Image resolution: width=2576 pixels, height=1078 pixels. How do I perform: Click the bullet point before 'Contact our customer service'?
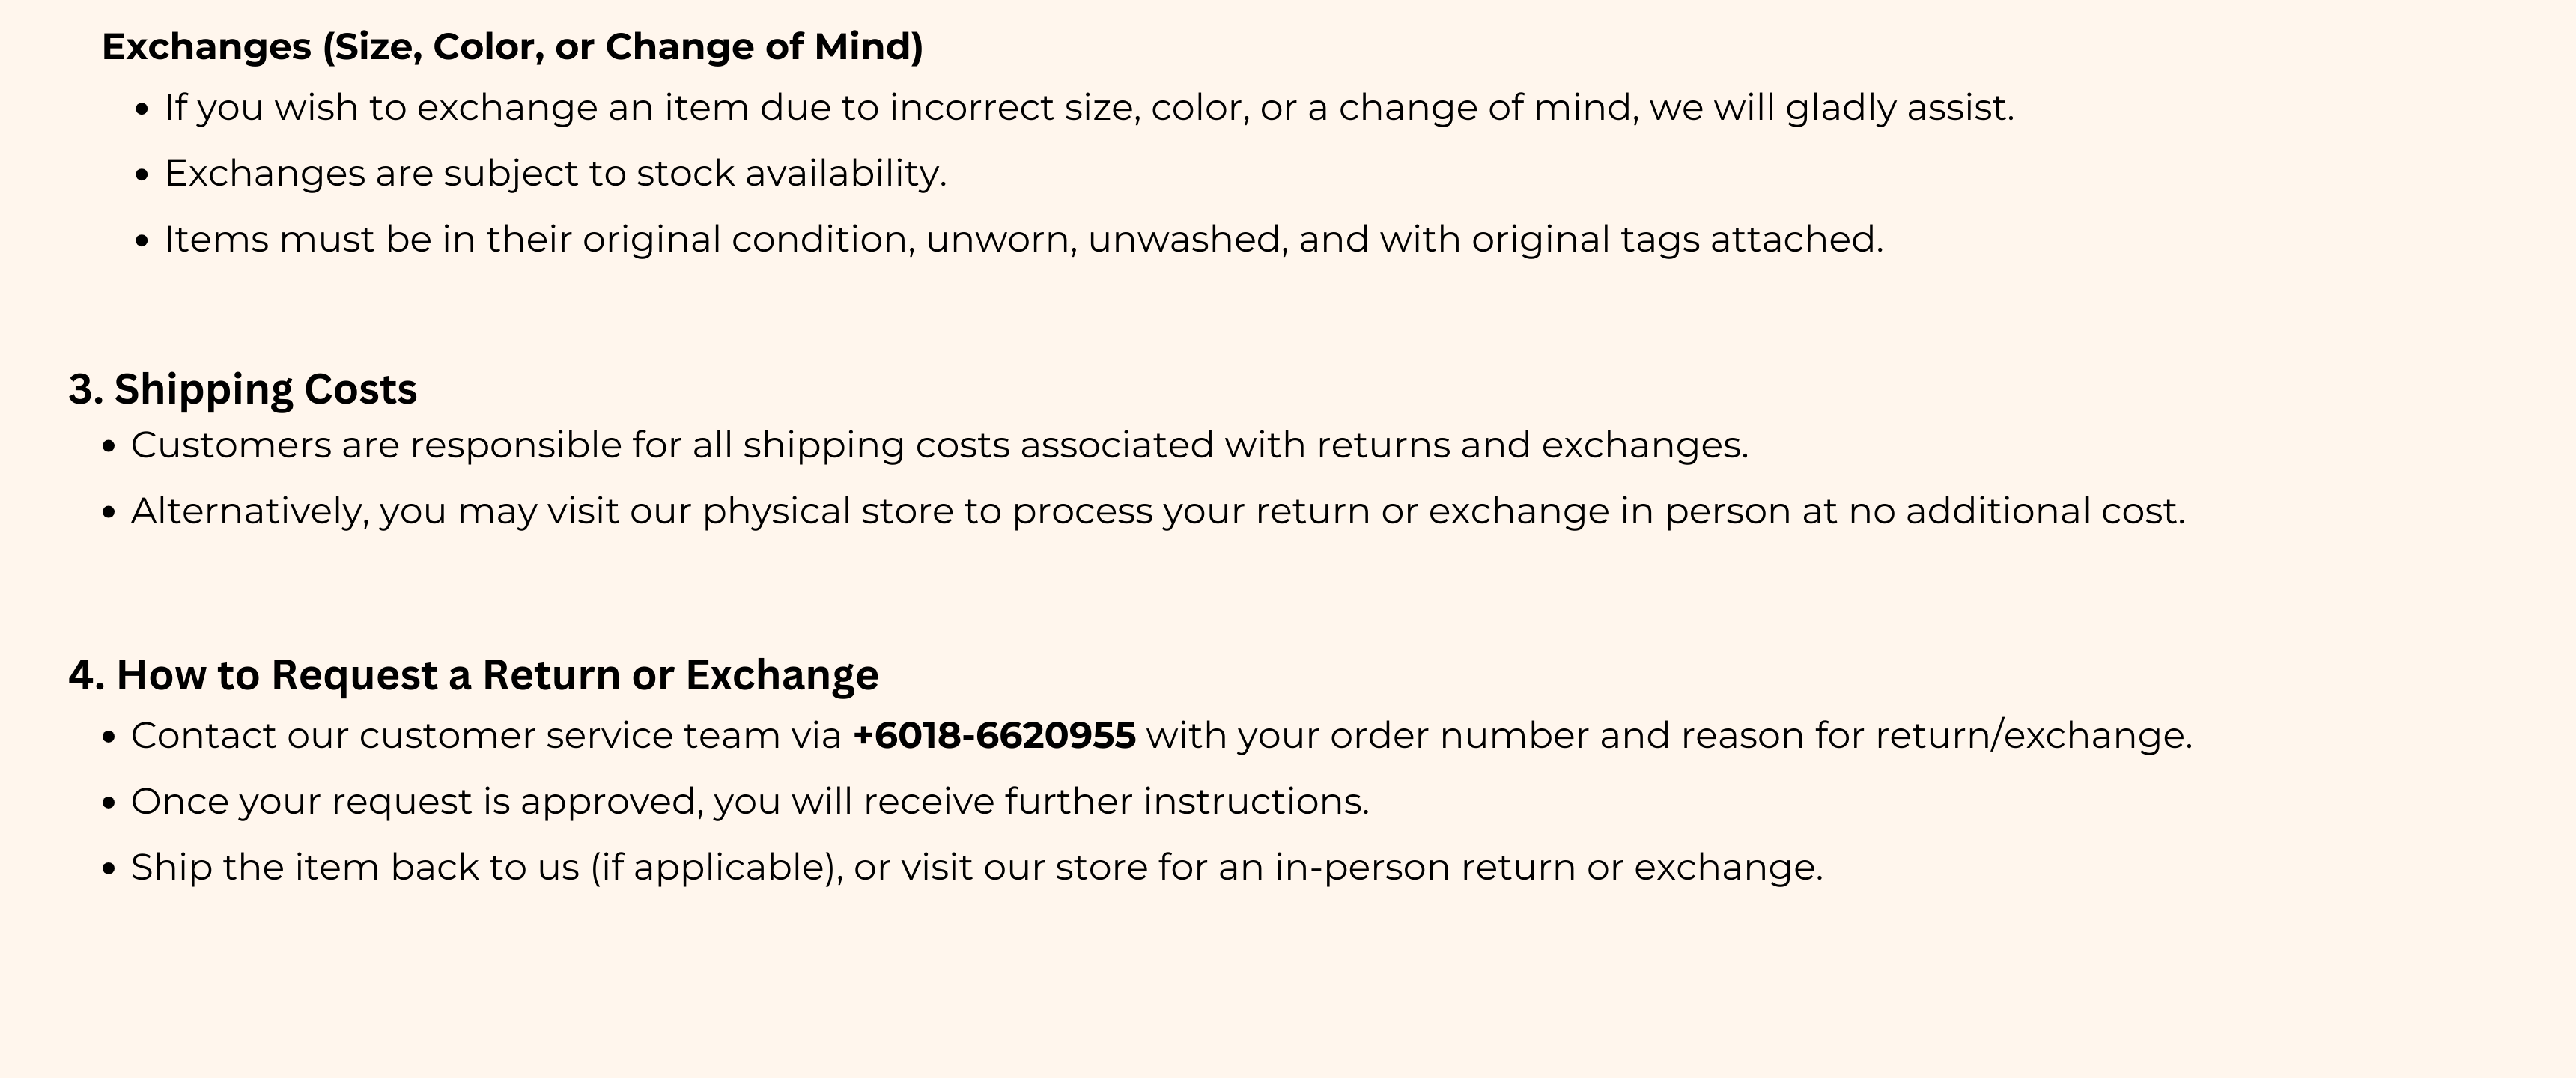pyautogui.click(x=109, y=738)
